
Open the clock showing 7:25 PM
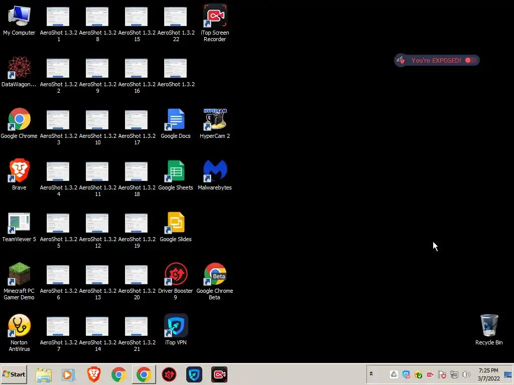[x=488, y=374]
